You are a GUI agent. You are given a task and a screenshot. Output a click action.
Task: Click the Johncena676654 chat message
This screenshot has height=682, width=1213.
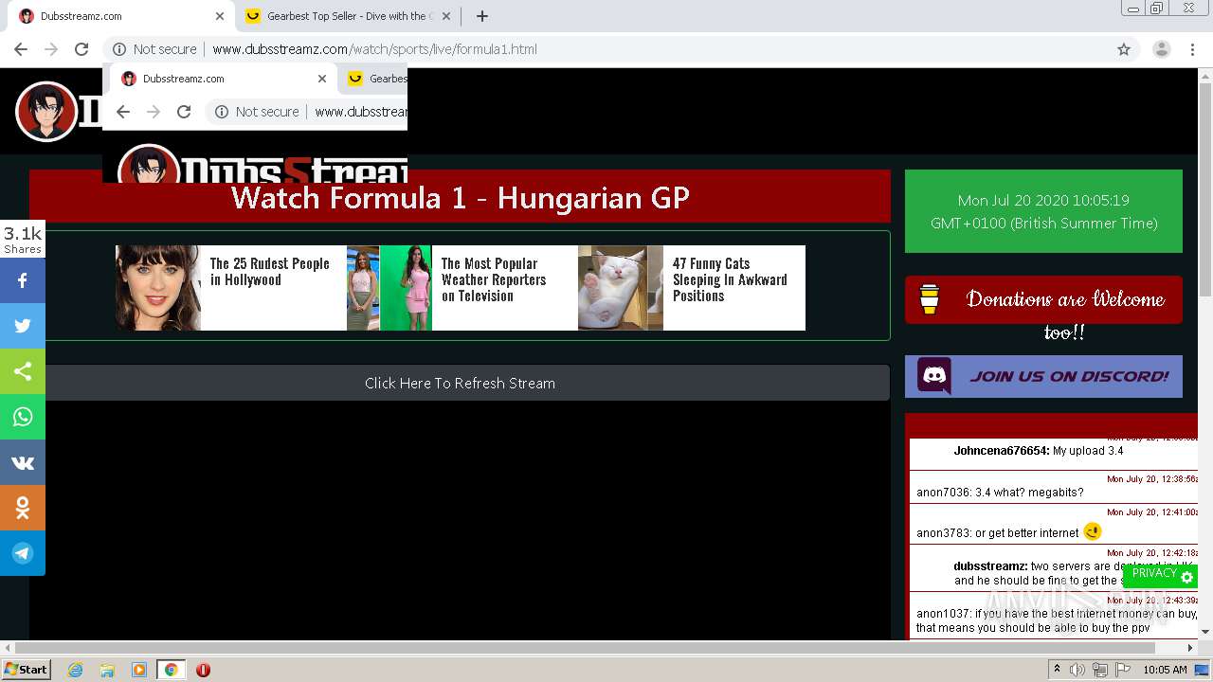[1054, 451]
